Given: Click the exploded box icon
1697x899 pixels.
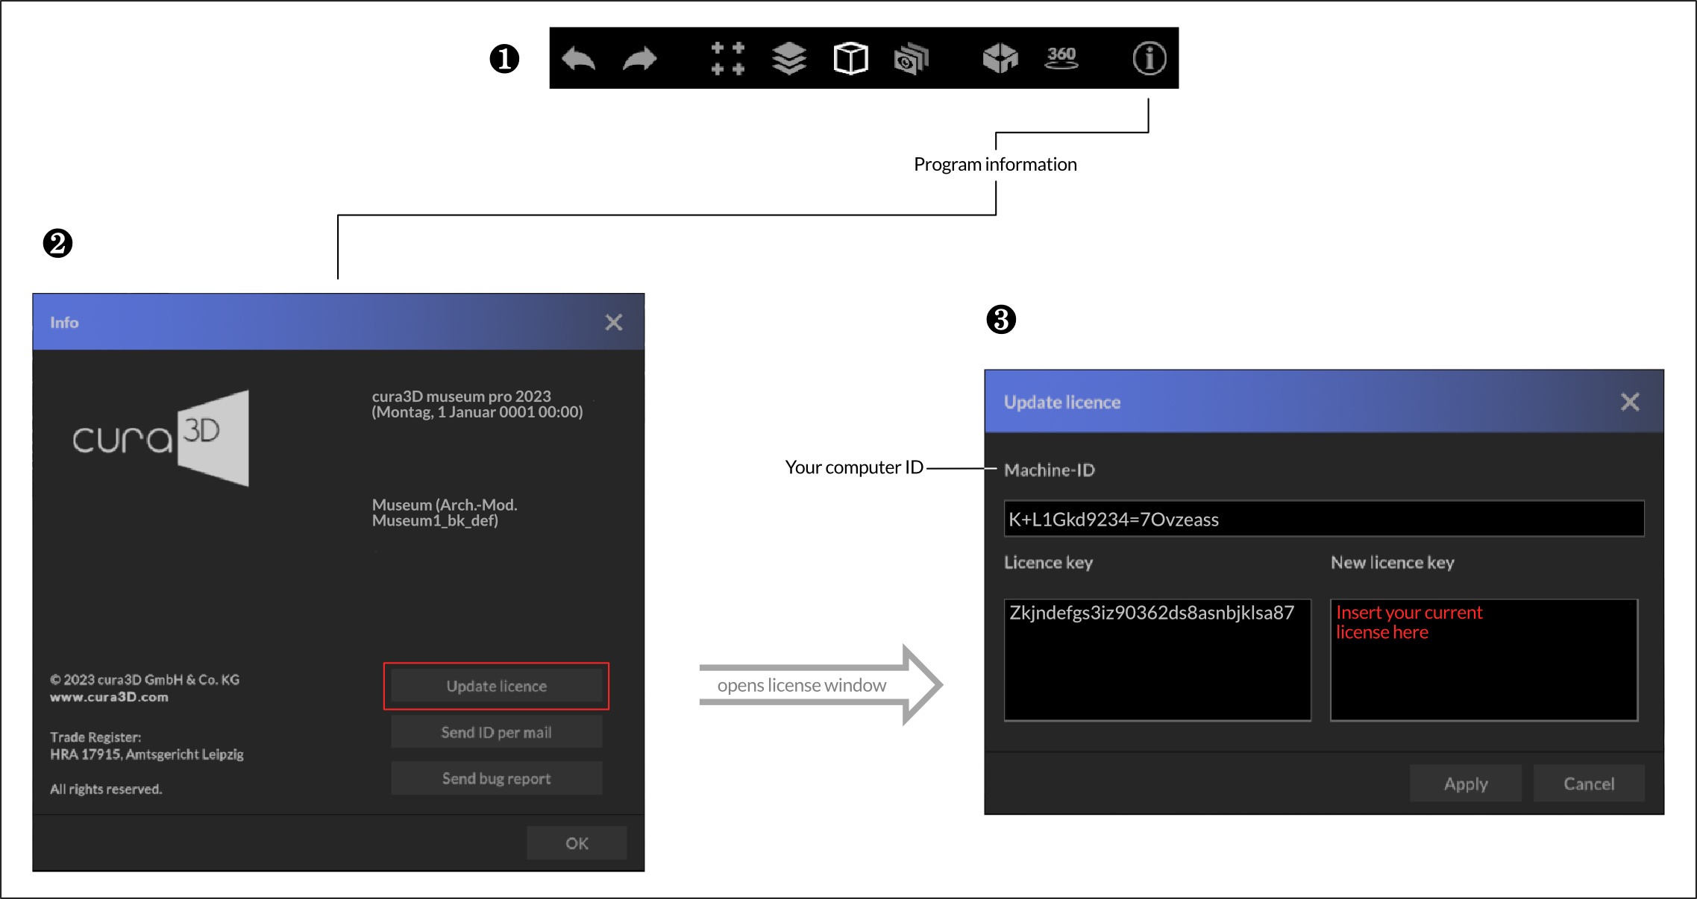Looking at the screenshot, I should click(1000, 58).
